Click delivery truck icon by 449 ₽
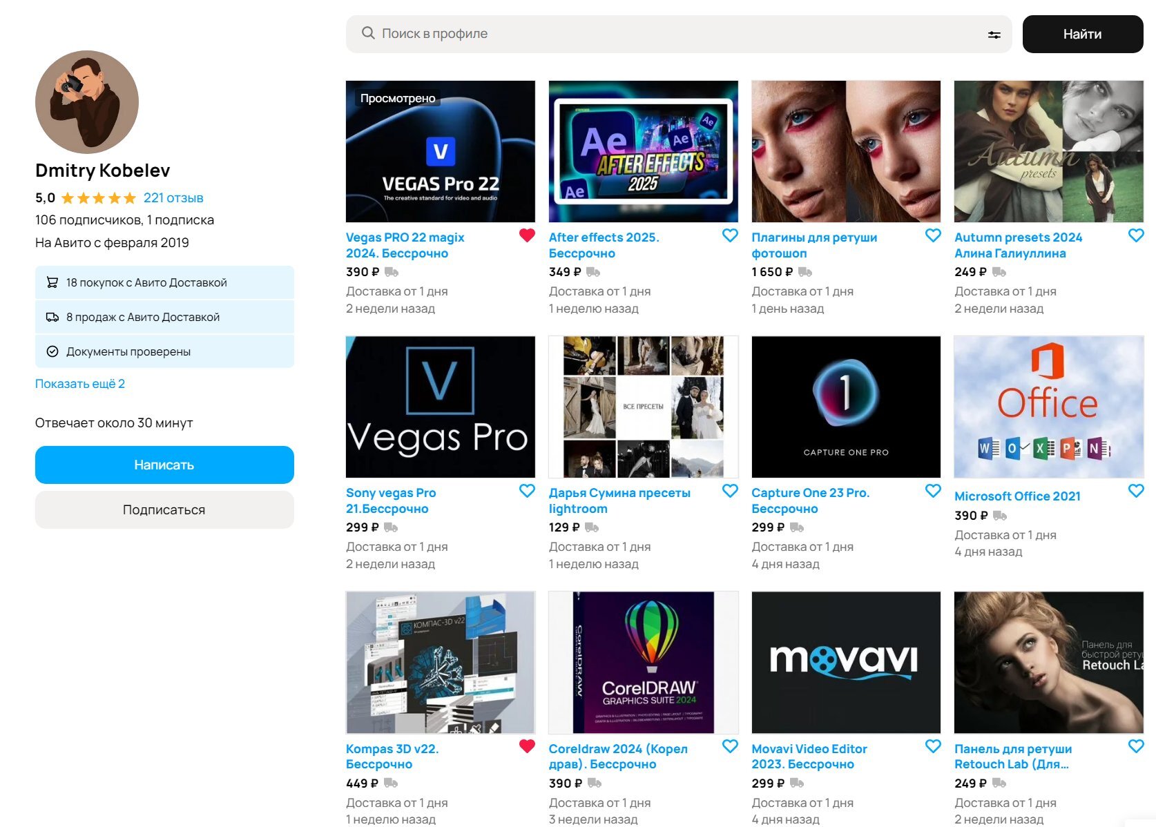1156x827 pixels. coord(391,783)
